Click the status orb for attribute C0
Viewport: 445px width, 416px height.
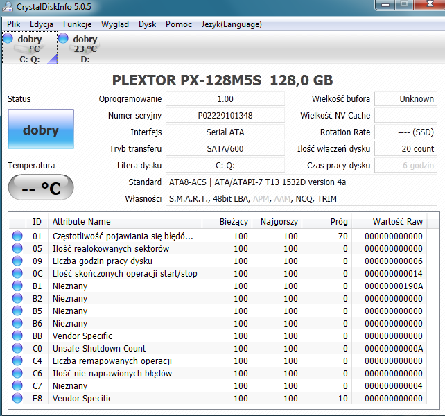[x=17, y=348]
